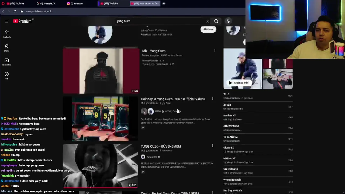The image size is (345, 194).
Task: Open Yung Ouzo channel under GÜVENEMEM
Action: click(151, 157)
